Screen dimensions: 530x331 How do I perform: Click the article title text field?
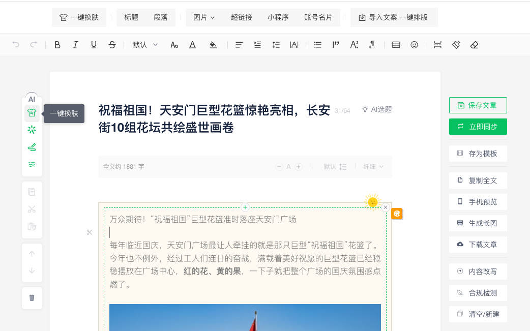tap(214, 119)
